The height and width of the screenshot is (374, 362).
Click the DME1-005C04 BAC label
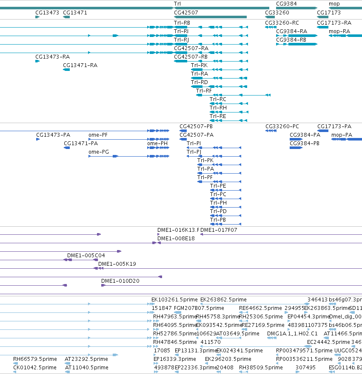[86, 256]
